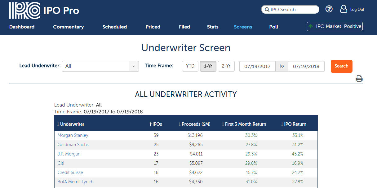Open the Screens menu item
Viewport: 377px width, 188px height.
coord(243,27)
